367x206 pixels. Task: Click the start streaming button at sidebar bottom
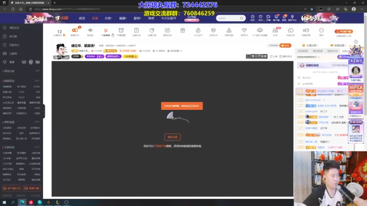click(31, 188)
